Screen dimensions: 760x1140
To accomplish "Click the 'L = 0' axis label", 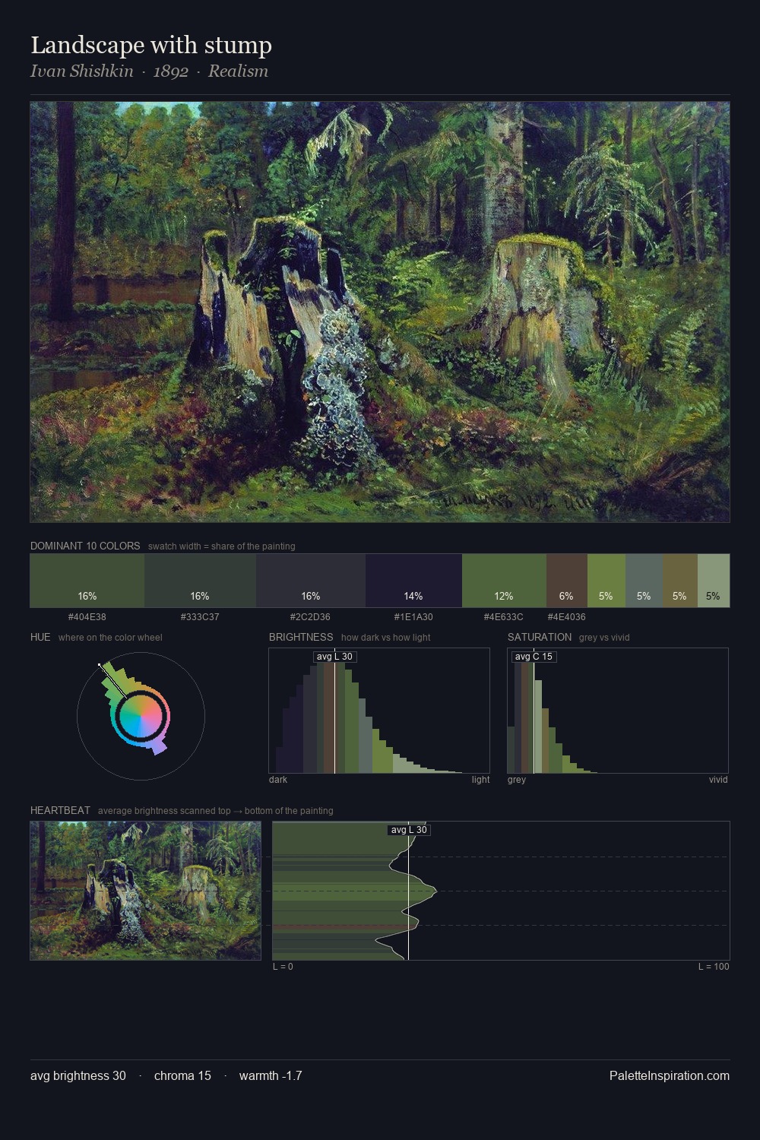I will (x=283, y=967).
